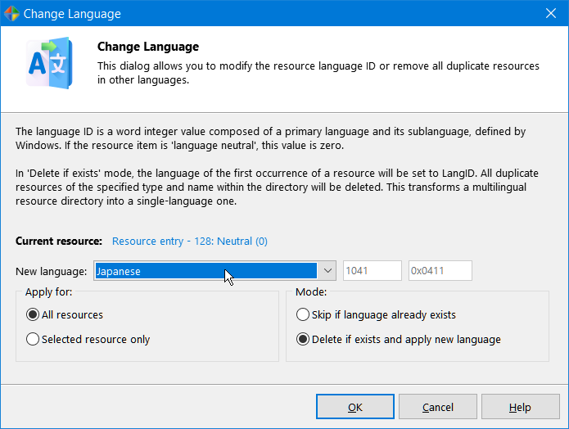Screen dimensions: 569x429
Task: Click the Change Language title bar text
Action: pos(72,14)
